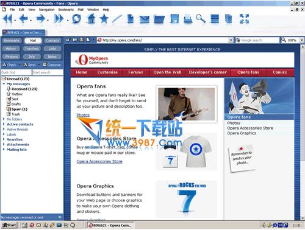Open the Bookmarks menu in menu bar
Image resolution: width=305 pixels, height=230 pixels.
tap(66, 10)
